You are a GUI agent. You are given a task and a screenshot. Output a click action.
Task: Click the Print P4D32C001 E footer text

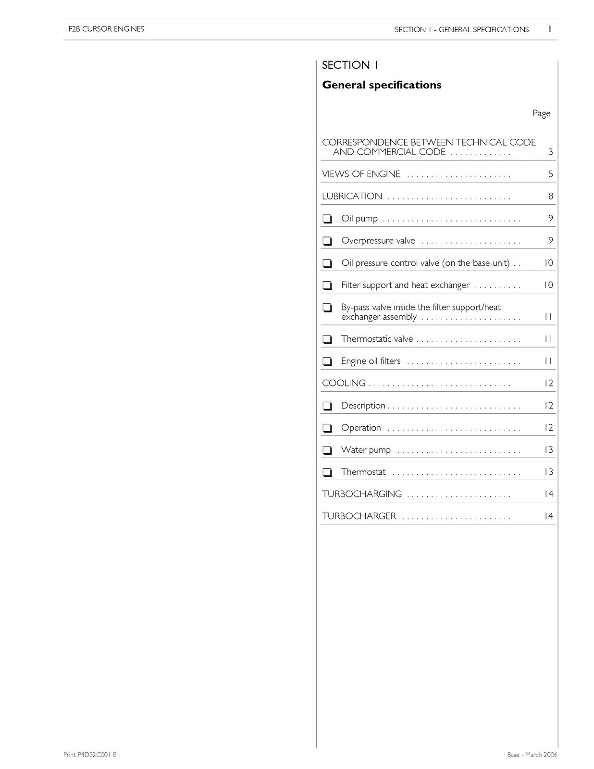[x=90, y=755]
